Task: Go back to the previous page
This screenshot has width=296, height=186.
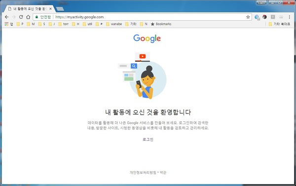Action: pos(7,17)
